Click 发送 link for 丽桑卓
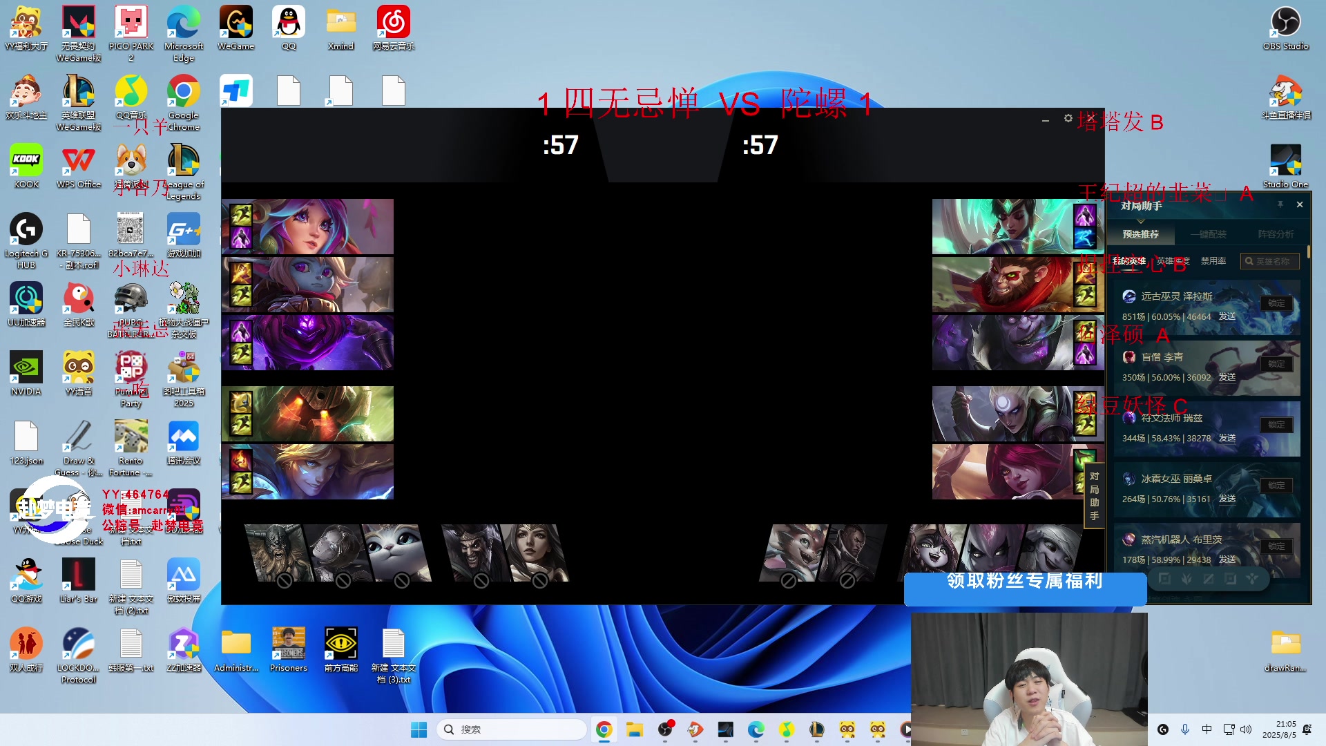Screen dimensions: 1326x746 click(1227, 499)
